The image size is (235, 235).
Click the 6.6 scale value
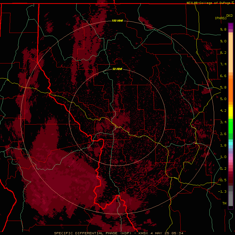pos(223,76)
